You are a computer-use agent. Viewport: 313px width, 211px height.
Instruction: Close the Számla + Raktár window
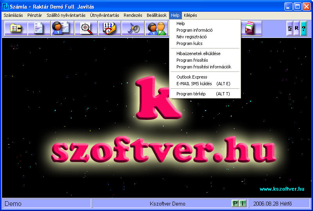(x=306, y=7)
